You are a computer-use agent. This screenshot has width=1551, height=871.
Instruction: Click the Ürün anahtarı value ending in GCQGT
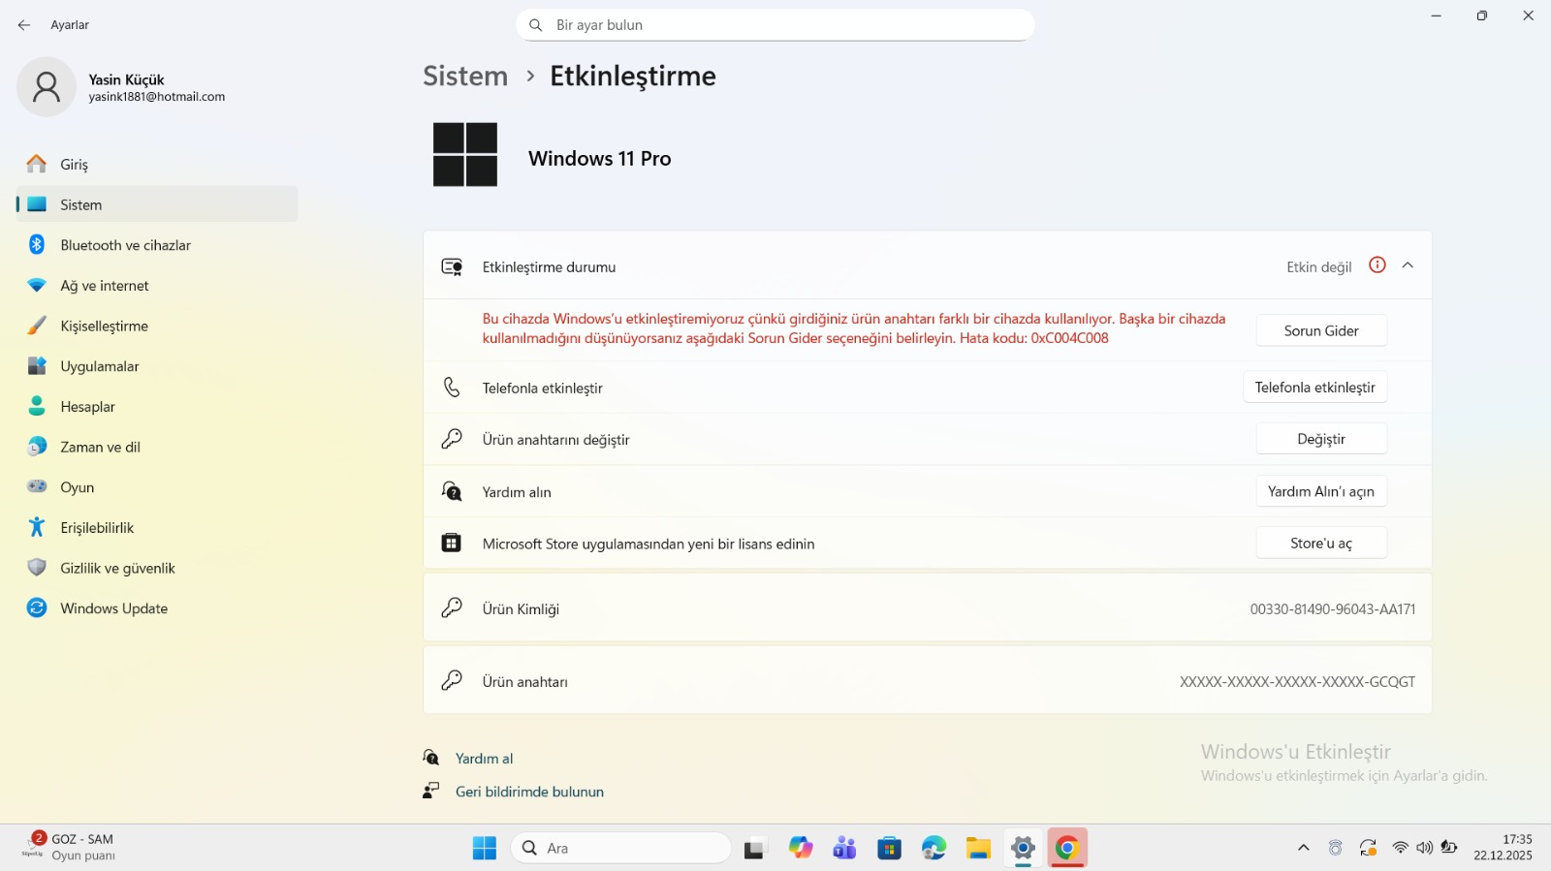pyautogui.click(x=1297, y=682)
